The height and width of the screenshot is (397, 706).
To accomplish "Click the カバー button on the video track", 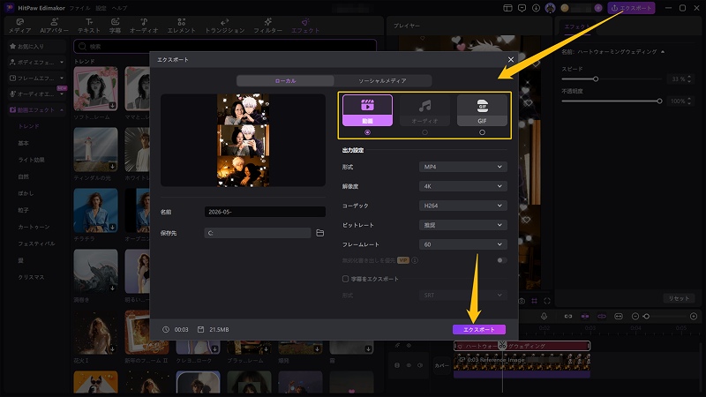I will click(442, 365).
